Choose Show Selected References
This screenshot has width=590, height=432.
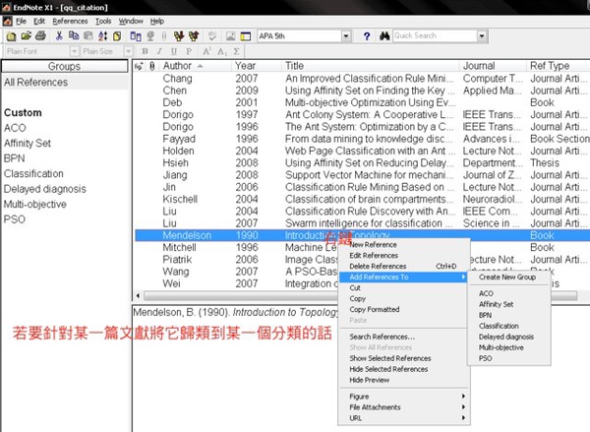pyautogui.click(x=390, y=358)
